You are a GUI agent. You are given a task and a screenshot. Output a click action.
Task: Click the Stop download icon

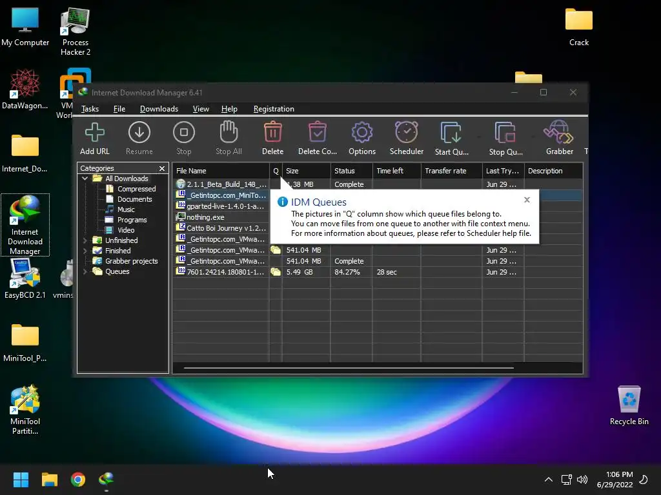(184, 133)
